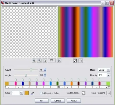
Task: Select the pointer-plus cursor tool icon
Action: coord(59,61)
